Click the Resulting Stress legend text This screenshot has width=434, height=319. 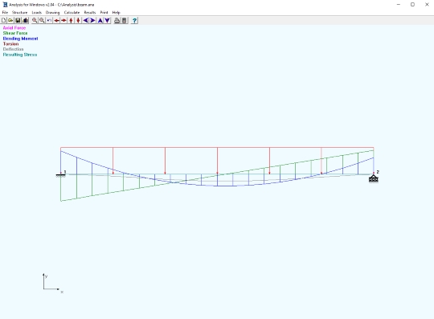point(20,55)
